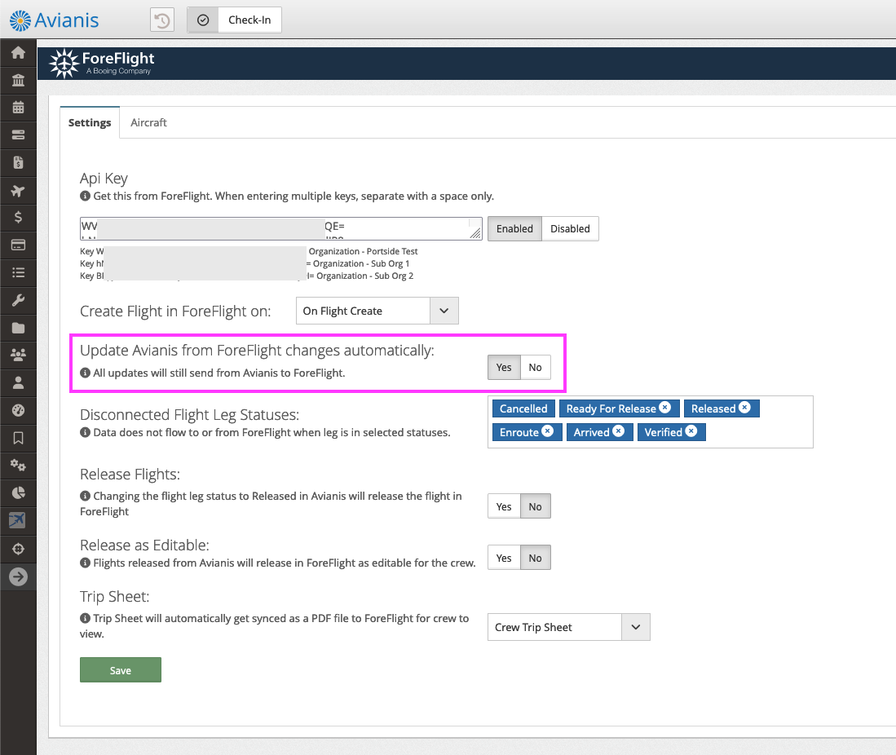Open the Create Flight in ForeFlight dropdown
The width and height of the screenshot is (896, 755).
pos(377,311)
